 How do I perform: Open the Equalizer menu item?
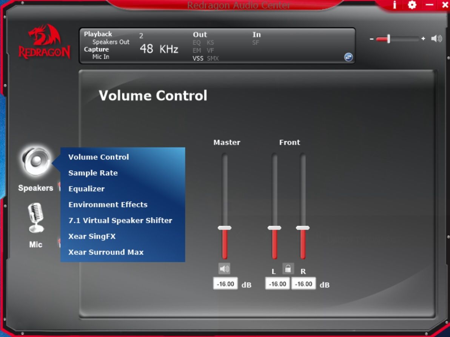[86, 189]
